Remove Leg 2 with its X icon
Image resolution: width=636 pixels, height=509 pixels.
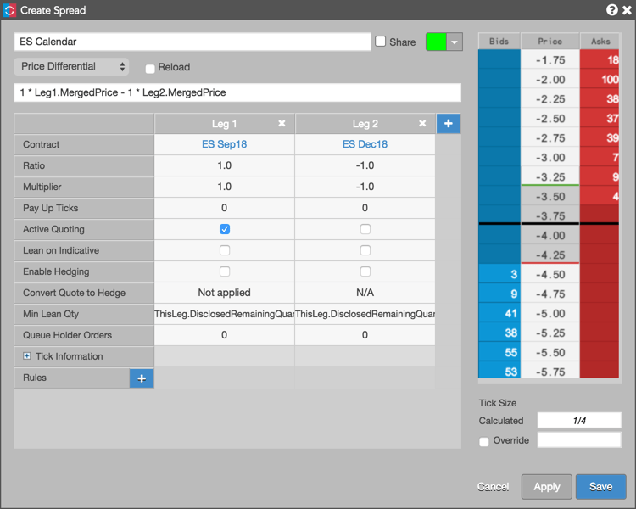pos(422,123)
